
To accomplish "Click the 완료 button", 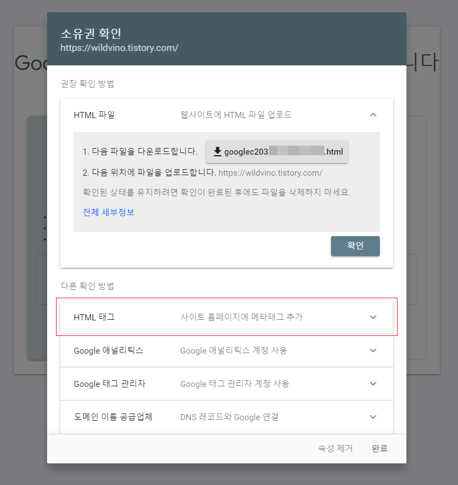I will 380,448.
